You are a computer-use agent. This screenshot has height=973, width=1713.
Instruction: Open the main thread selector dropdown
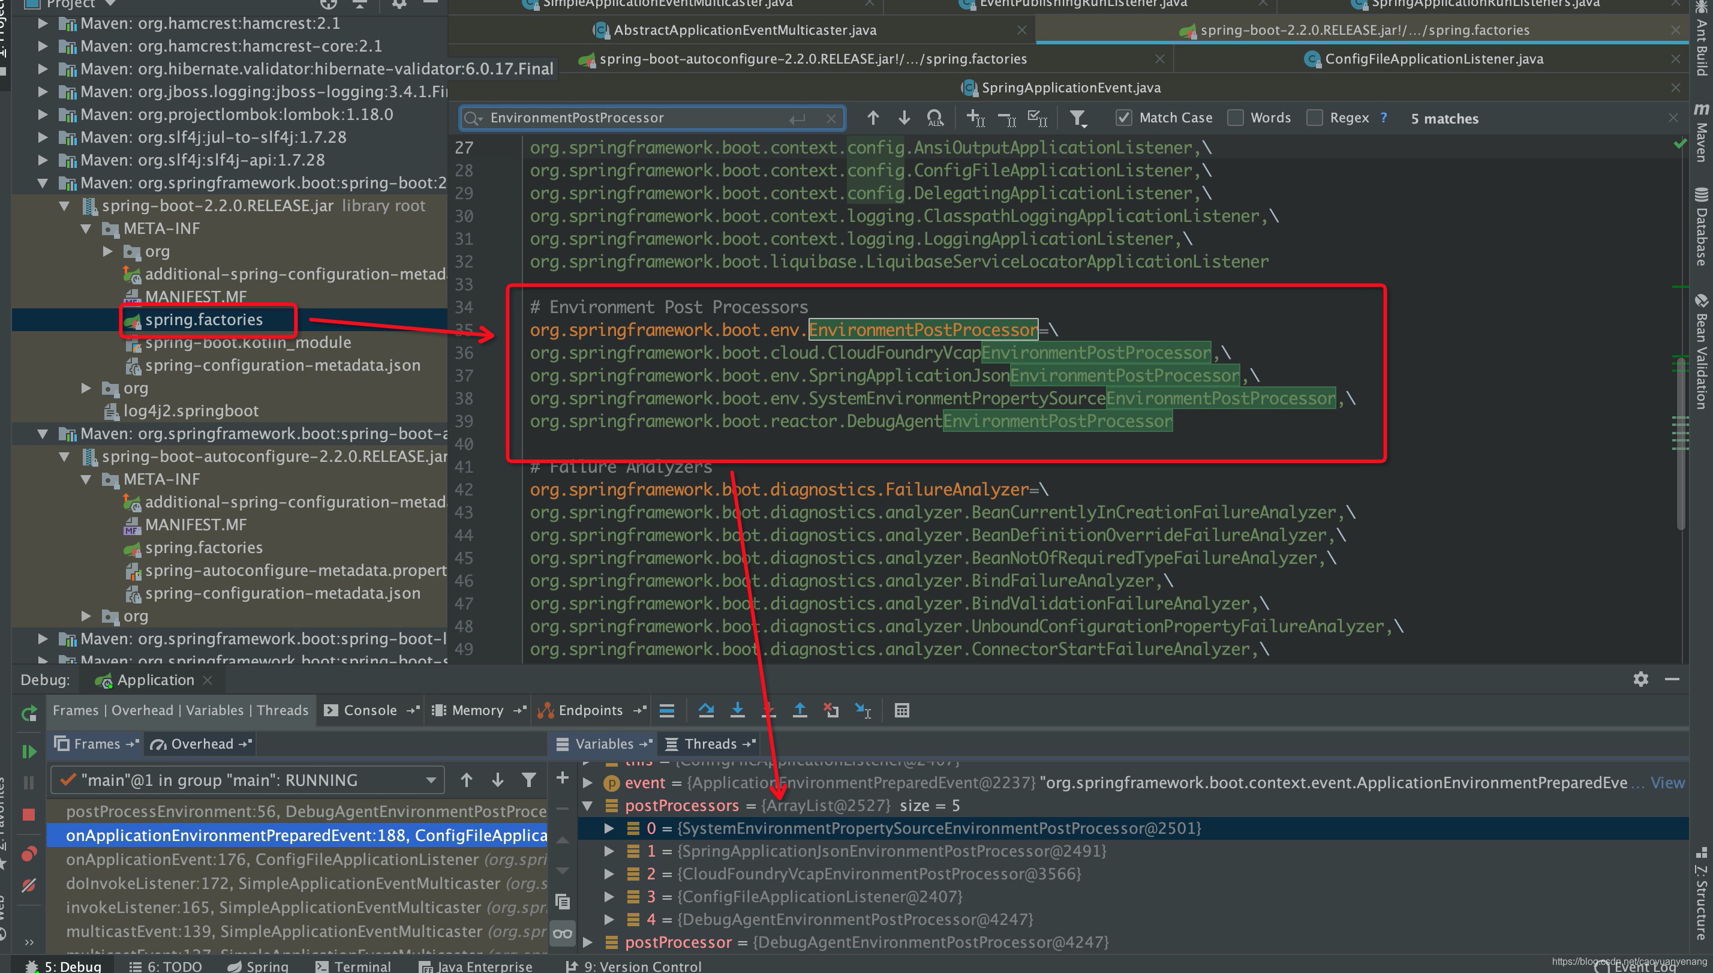coord(431,780)
